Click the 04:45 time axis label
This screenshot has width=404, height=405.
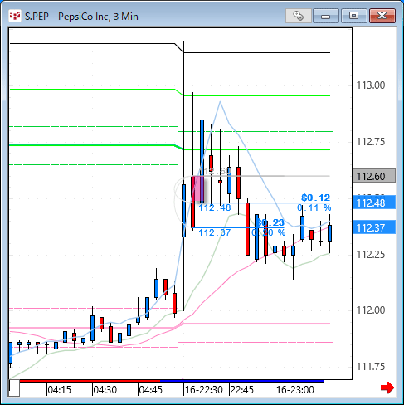(150, 390)
